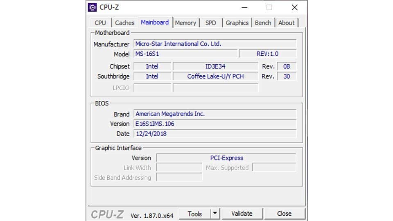This screenshot has height=221, width=393.
Task: Click the Tools button
Action: click(195, 214)
